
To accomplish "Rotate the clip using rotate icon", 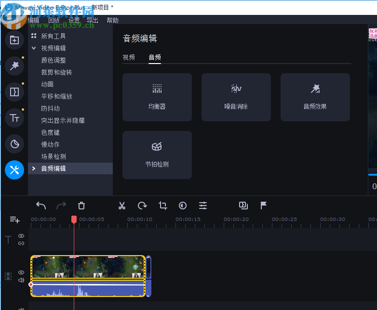I will (x=142, y=206).
